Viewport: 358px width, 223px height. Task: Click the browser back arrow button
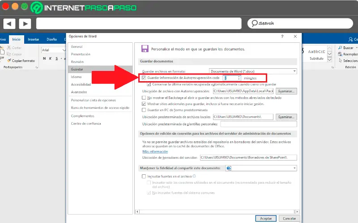click(x=9, y=24)
